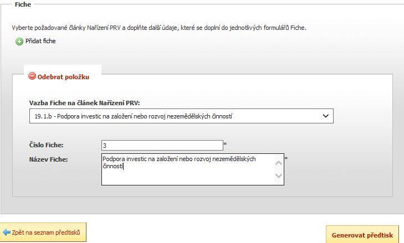Click into the Číslo Fiche input field
The image size is (404, 243).
click(162, 146)
